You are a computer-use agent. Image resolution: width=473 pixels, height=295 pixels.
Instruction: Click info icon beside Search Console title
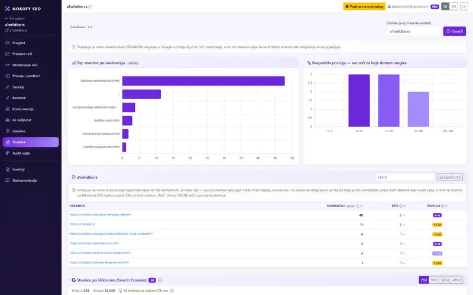[x=160, y=280]
